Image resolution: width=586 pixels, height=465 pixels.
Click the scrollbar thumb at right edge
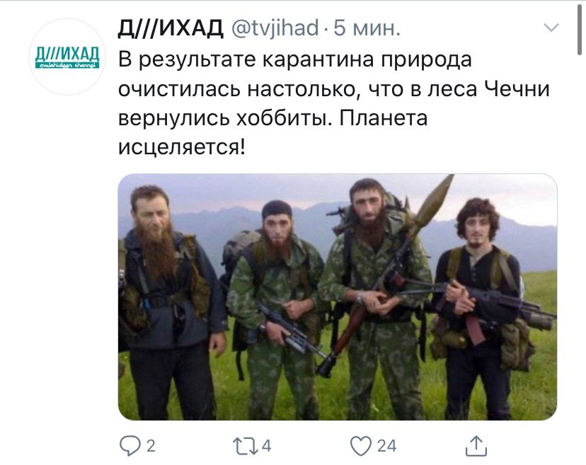pos(580,28)
